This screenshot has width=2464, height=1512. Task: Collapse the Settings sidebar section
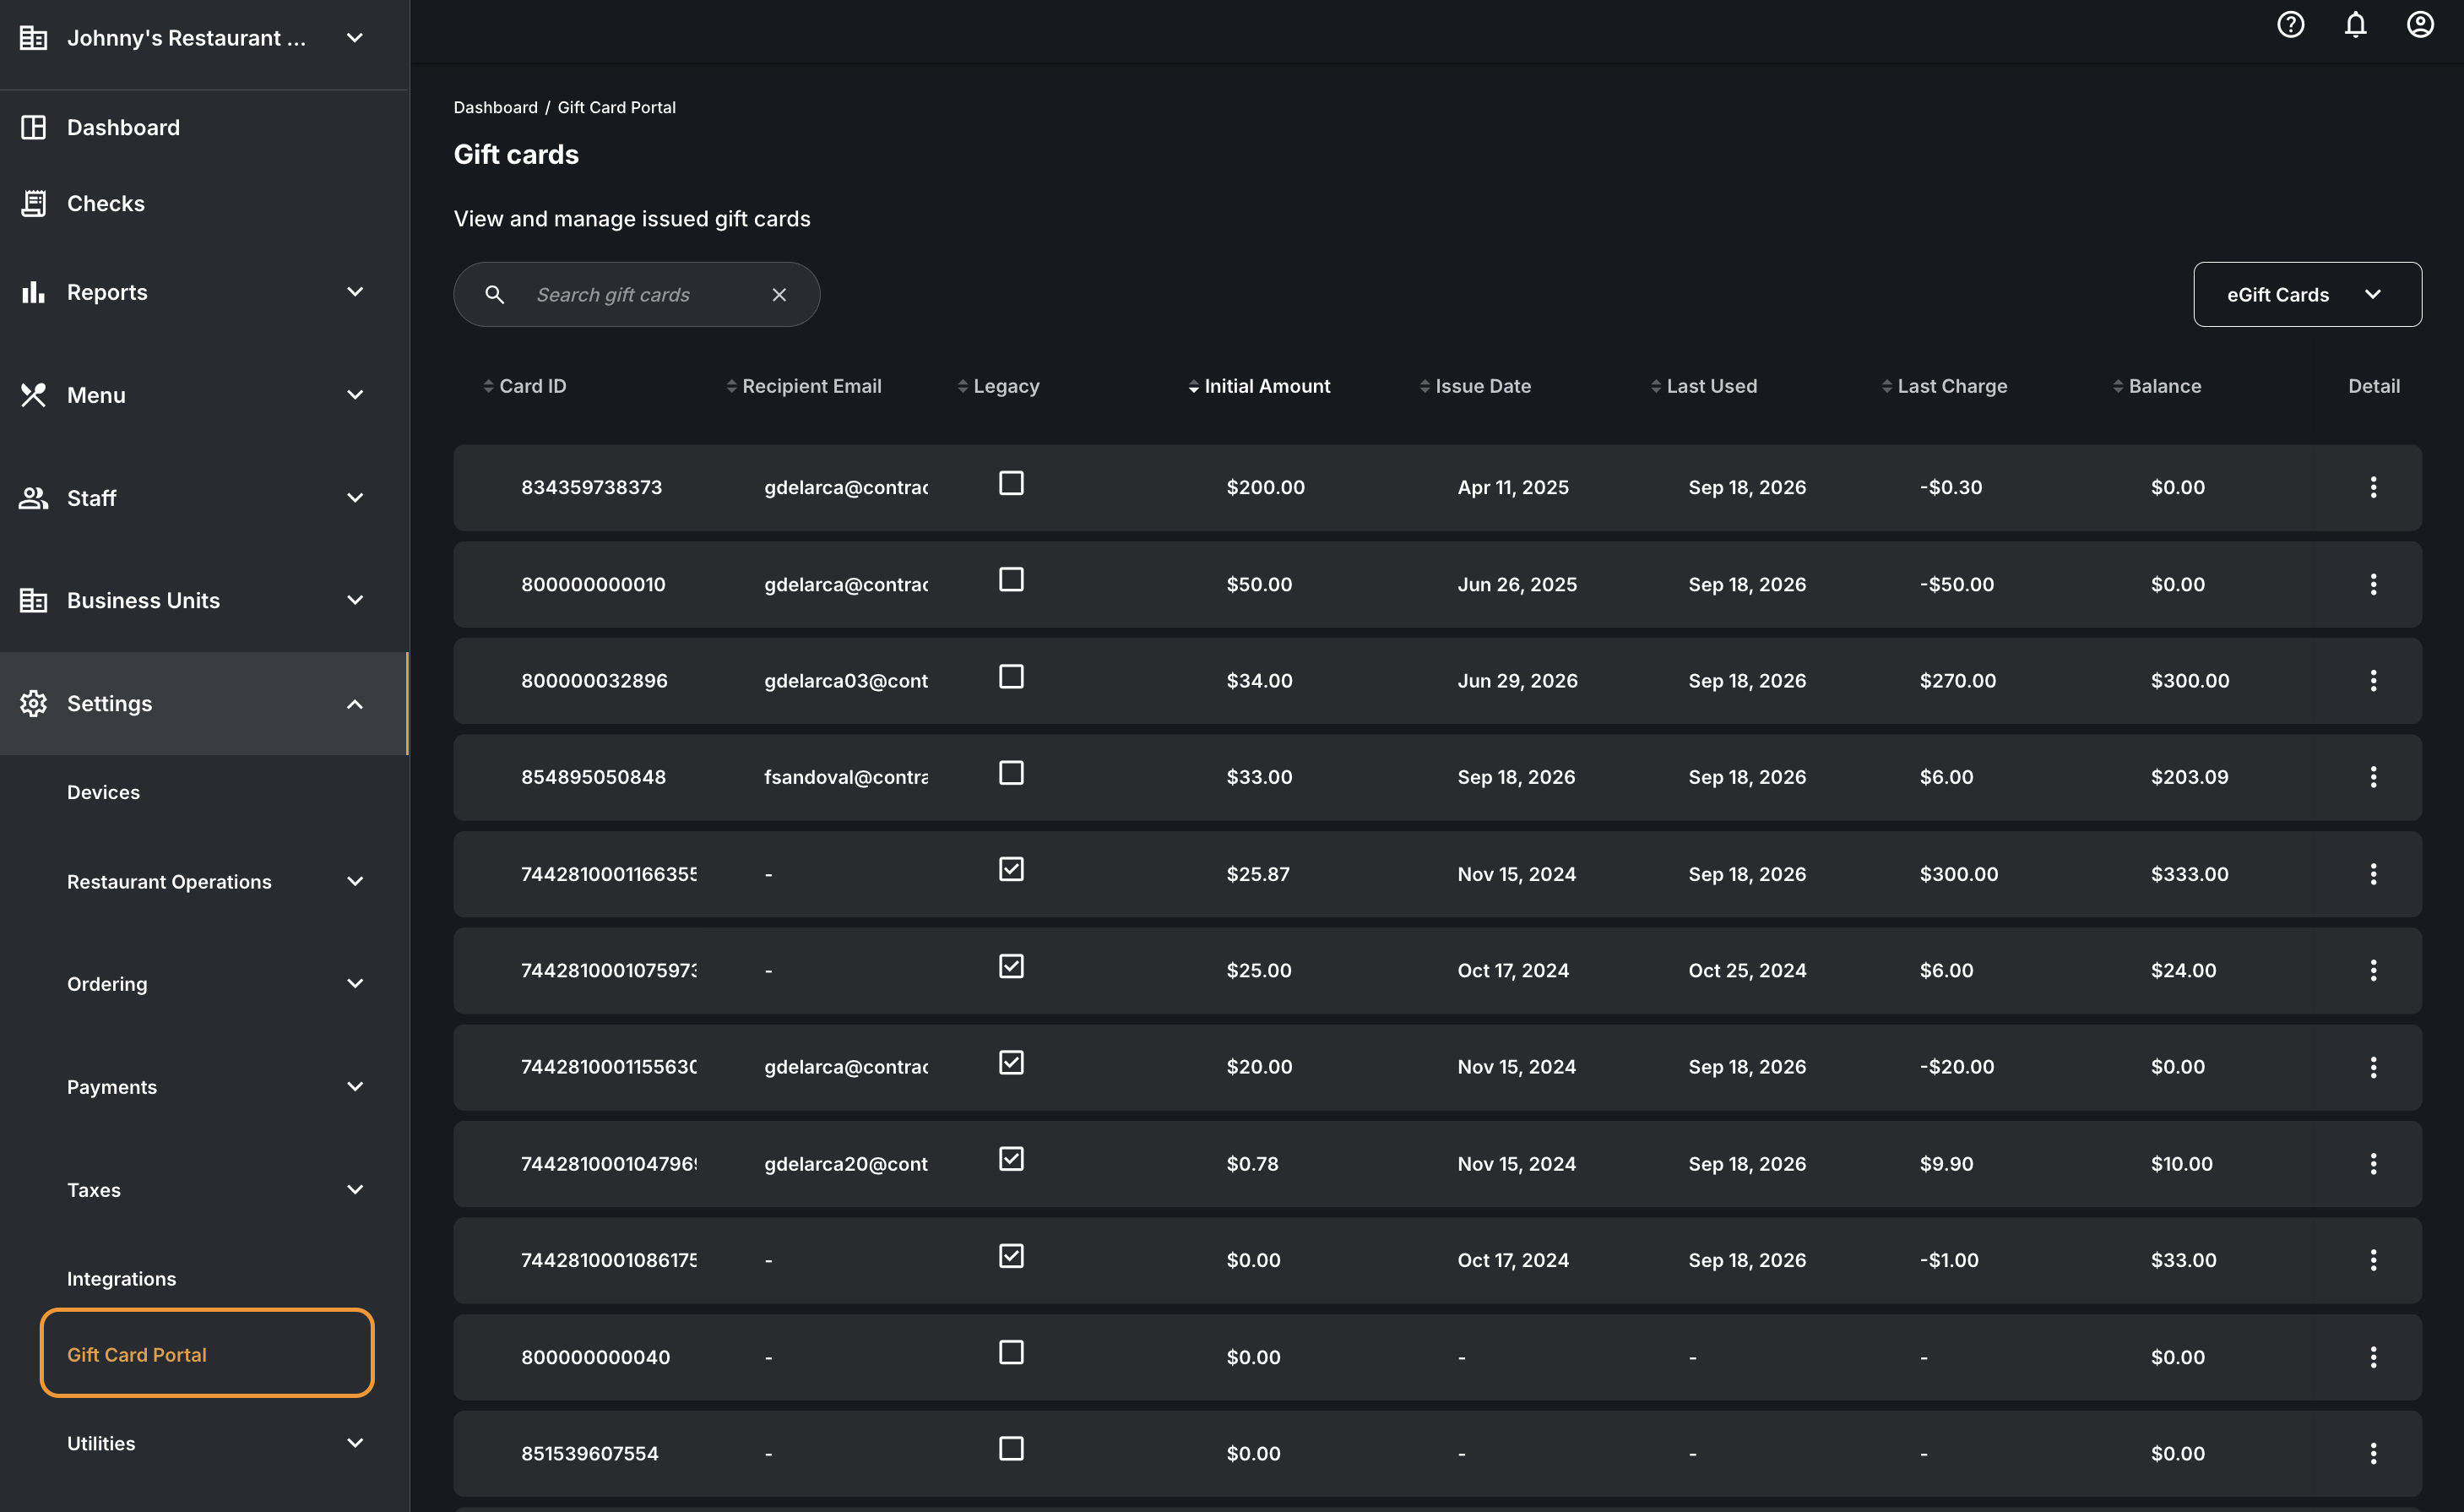tap(204, 703)
